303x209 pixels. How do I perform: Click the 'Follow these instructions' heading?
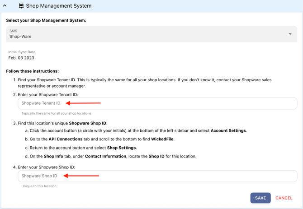(x=32, y=71)
